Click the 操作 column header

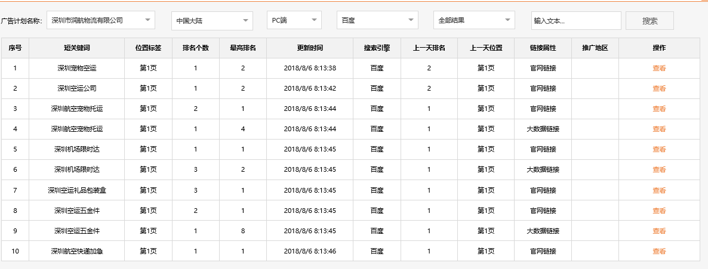[659, 48]
